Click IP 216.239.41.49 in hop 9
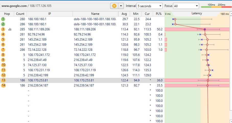 pyautogui.click(x=37, y=60)
